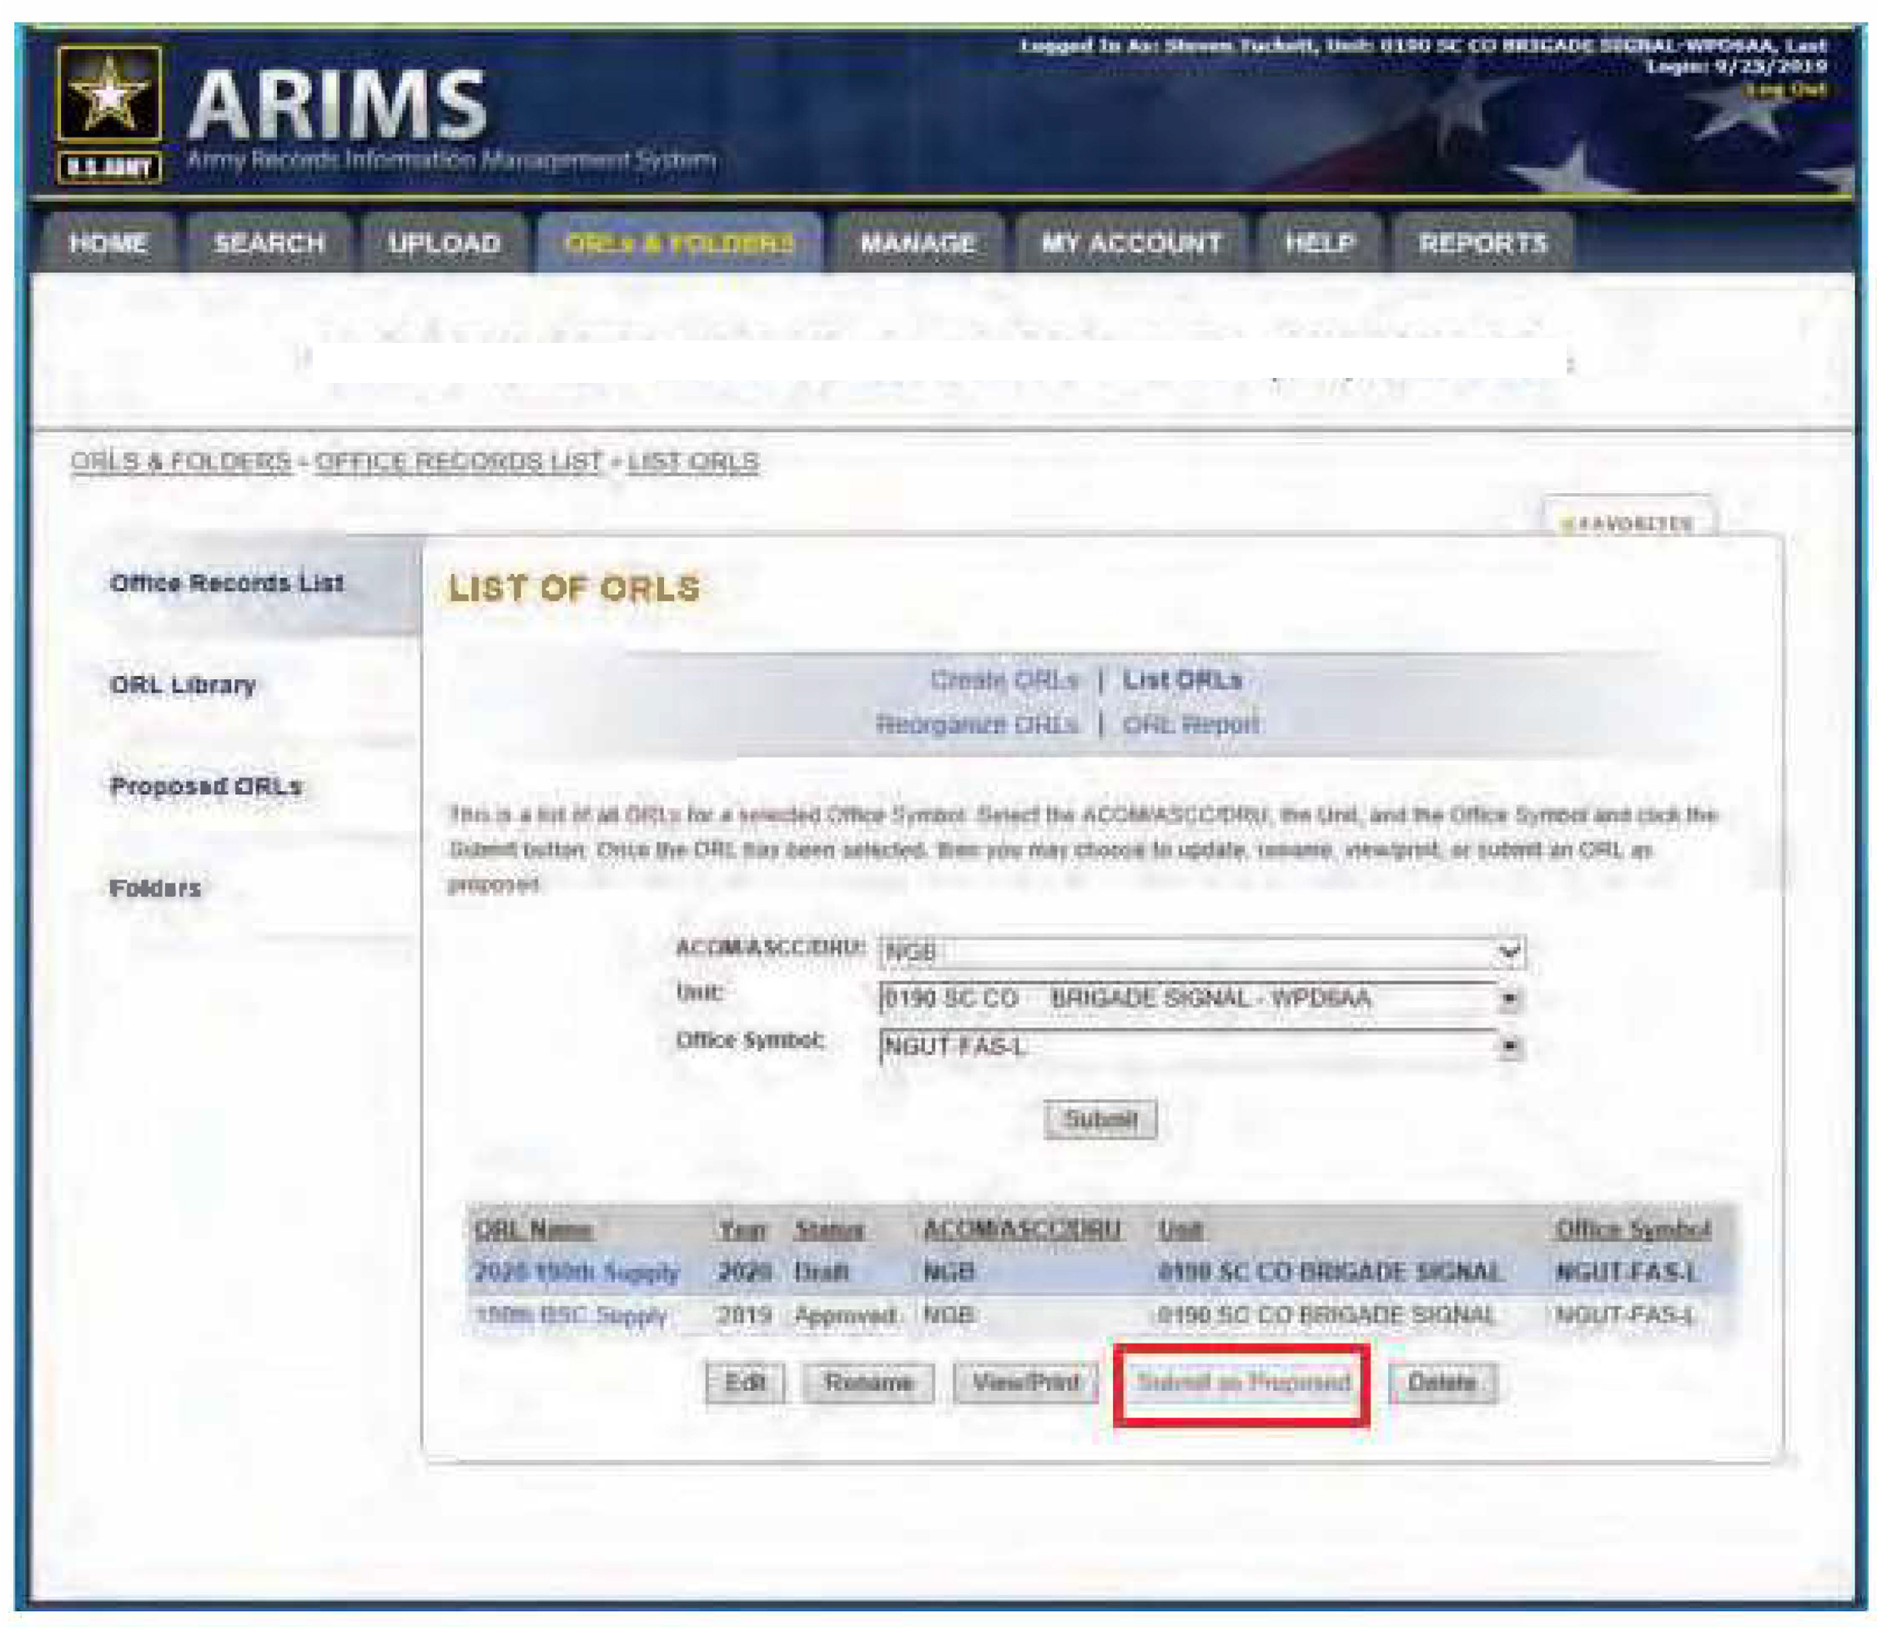Click the View/Print button
1877x1627 pixels.
1025,1383
